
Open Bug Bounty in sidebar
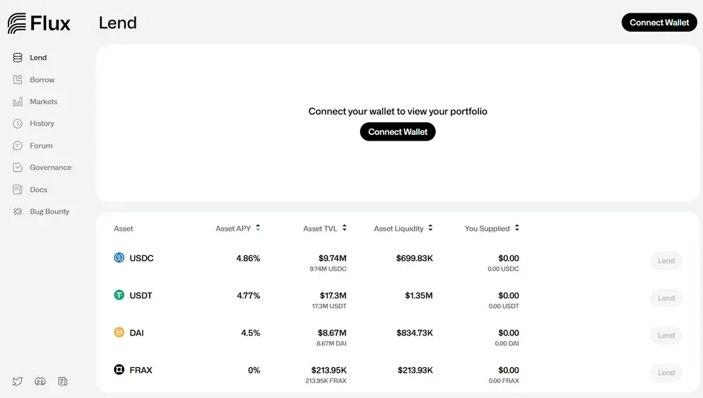[x=49, y=212]
